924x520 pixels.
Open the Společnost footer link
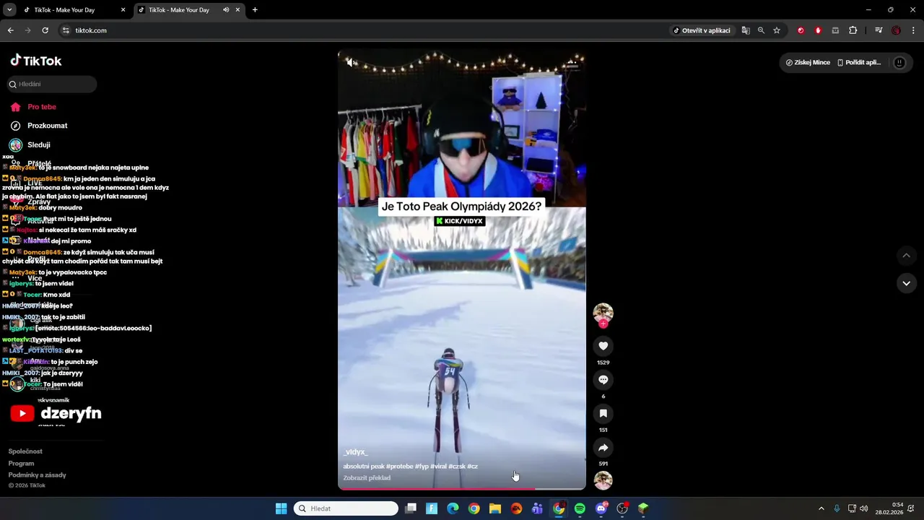(25, 451)
